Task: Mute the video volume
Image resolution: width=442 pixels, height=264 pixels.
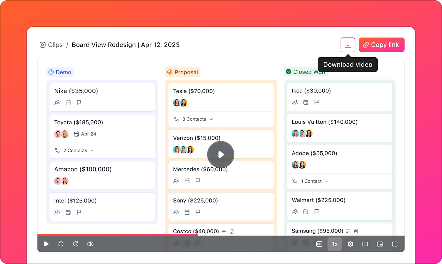Action: point(90,244)
